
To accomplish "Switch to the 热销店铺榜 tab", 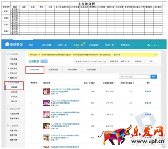I will 72,69.
